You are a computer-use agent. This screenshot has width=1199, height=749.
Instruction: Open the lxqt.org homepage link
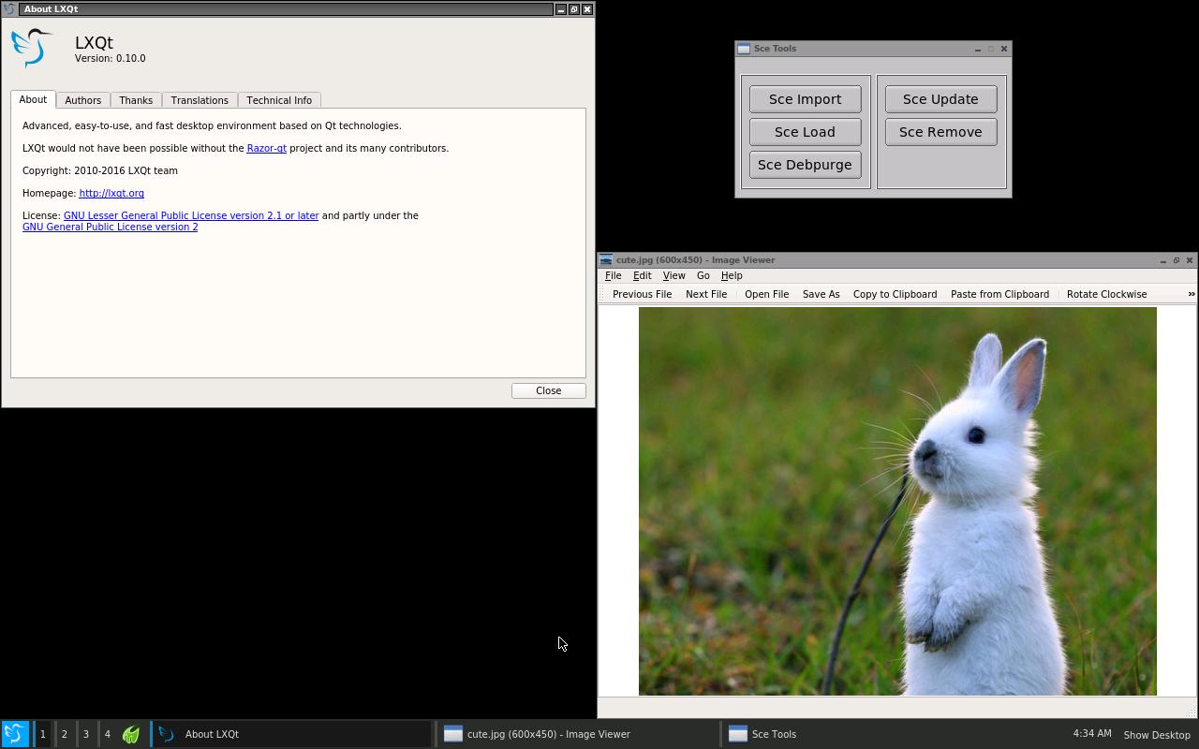click(111, 194)
